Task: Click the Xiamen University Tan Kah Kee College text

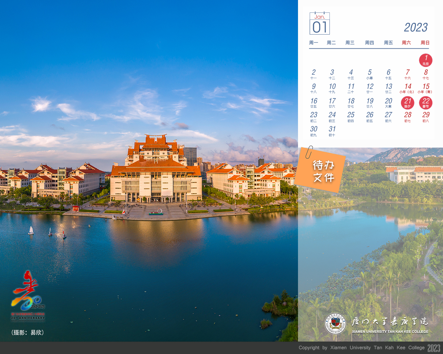Action: [390, 332]
